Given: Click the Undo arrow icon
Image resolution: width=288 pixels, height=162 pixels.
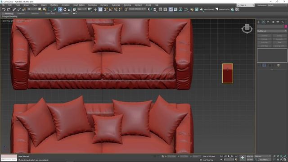Looking at the screenshot, I should tap(4, 9).
